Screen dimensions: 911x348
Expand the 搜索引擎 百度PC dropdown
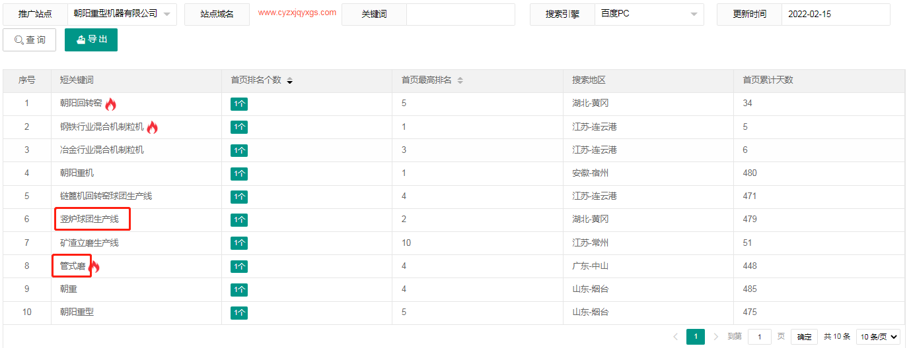tap(649, 14)
